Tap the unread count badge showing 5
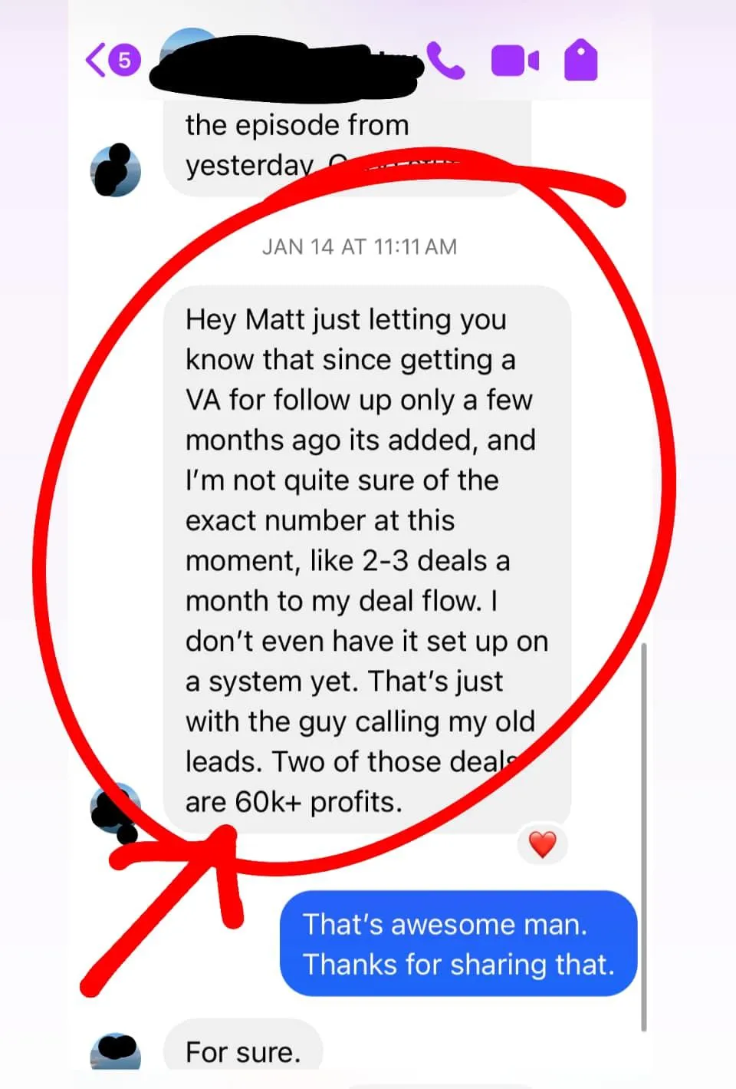Image resolution: width=736 pixels, height=1089 pixels. (124, 60)
